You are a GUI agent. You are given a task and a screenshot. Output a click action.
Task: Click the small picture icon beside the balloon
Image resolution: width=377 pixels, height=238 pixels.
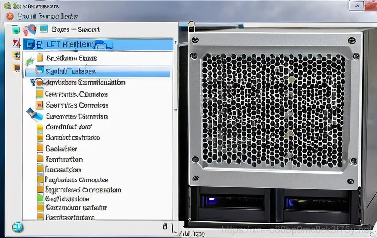(x=44, y=29)
